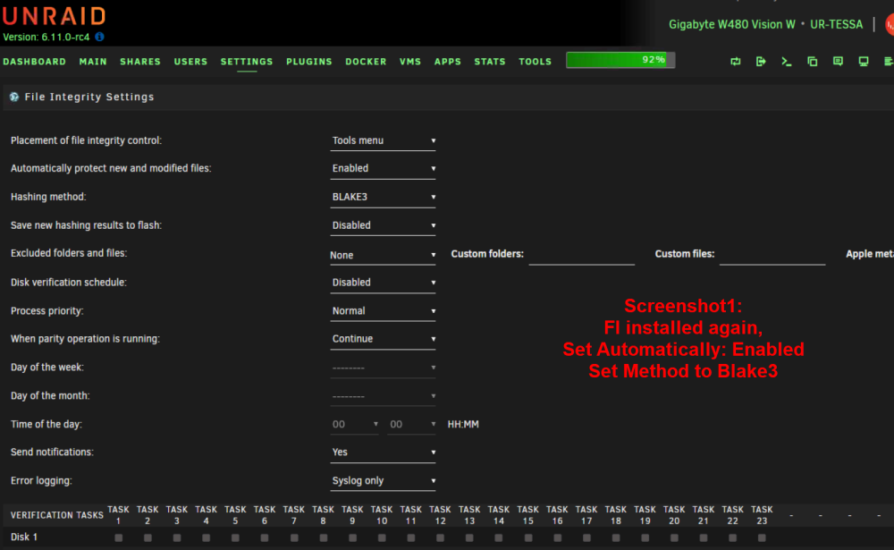Tick Disk 1 checkbox under Task 18
894x550 pixels.
tap(616, 537)
